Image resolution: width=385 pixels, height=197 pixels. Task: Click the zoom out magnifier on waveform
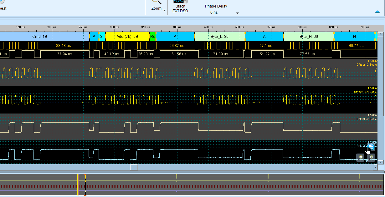[361, 157]
